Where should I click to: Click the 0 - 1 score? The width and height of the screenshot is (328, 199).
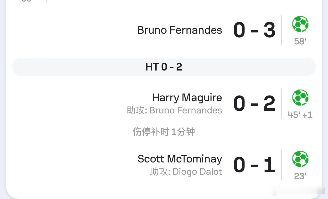254,165
